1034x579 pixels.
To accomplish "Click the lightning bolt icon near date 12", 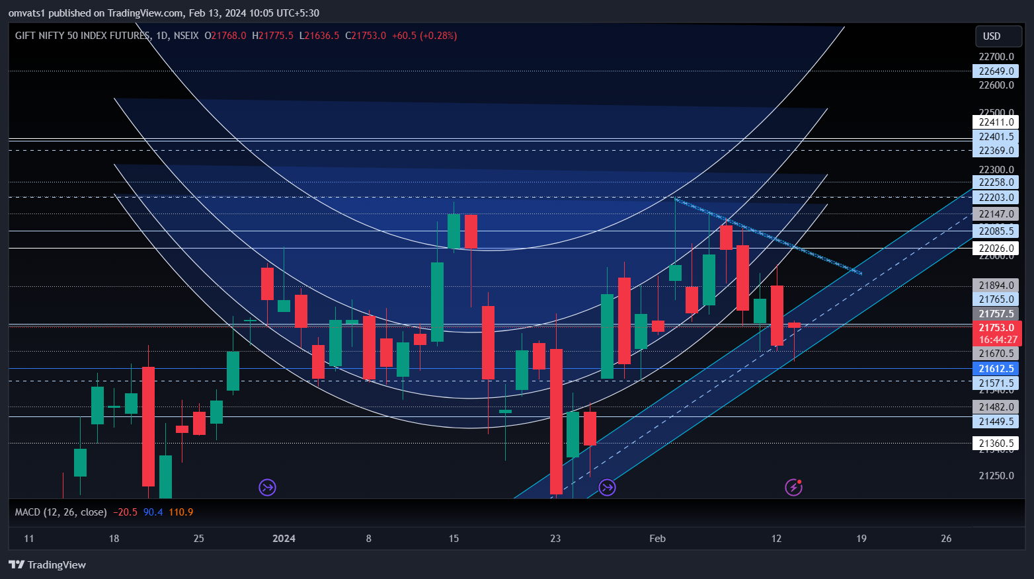I will click(x=793, y=488).
